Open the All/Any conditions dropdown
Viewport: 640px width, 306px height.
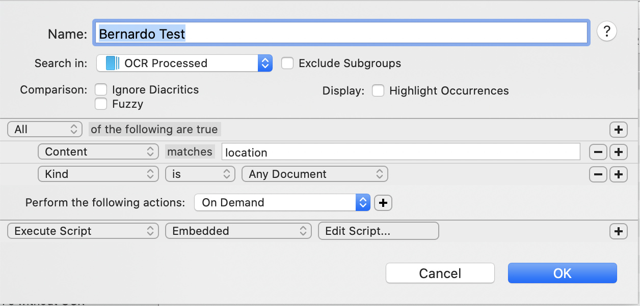pyautogui.click(x=45, y=130)
